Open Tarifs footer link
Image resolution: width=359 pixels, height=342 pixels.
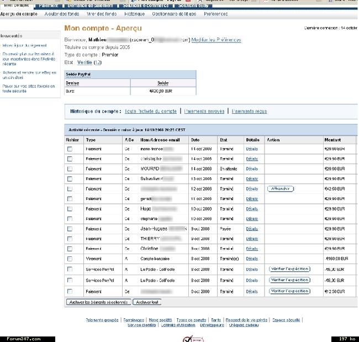coord(216,320)
